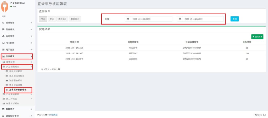Click the 電子發票 card icon

coord(3,50)
